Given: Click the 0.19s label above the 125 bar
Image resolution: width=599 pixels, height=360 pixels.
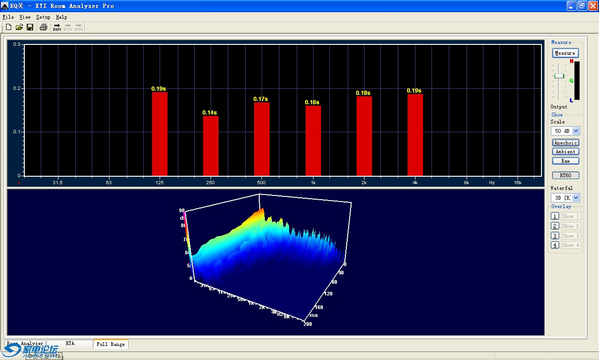Looking at the screenshot, I should (159, 88).
